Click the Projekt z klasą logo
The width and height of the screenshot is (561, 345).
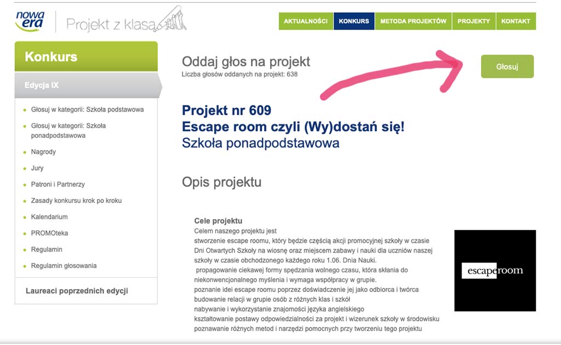127,20
